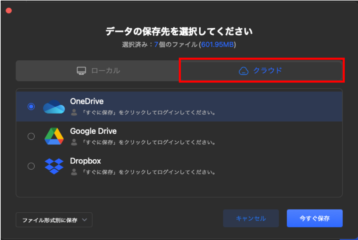The width and height of the screenshot is (358, 240).
Task: Click the monitor icon in ローカル tab
Action: 81,71
